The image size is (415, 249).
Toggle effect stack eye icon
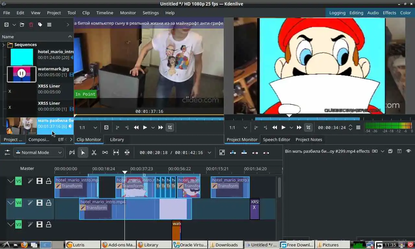[x=409, y=151]
